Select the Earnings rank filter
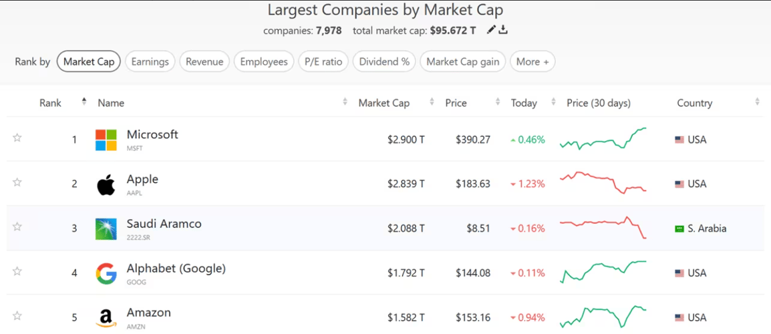Viewport: 771px width, 334px height. click(x=150, y=61)
